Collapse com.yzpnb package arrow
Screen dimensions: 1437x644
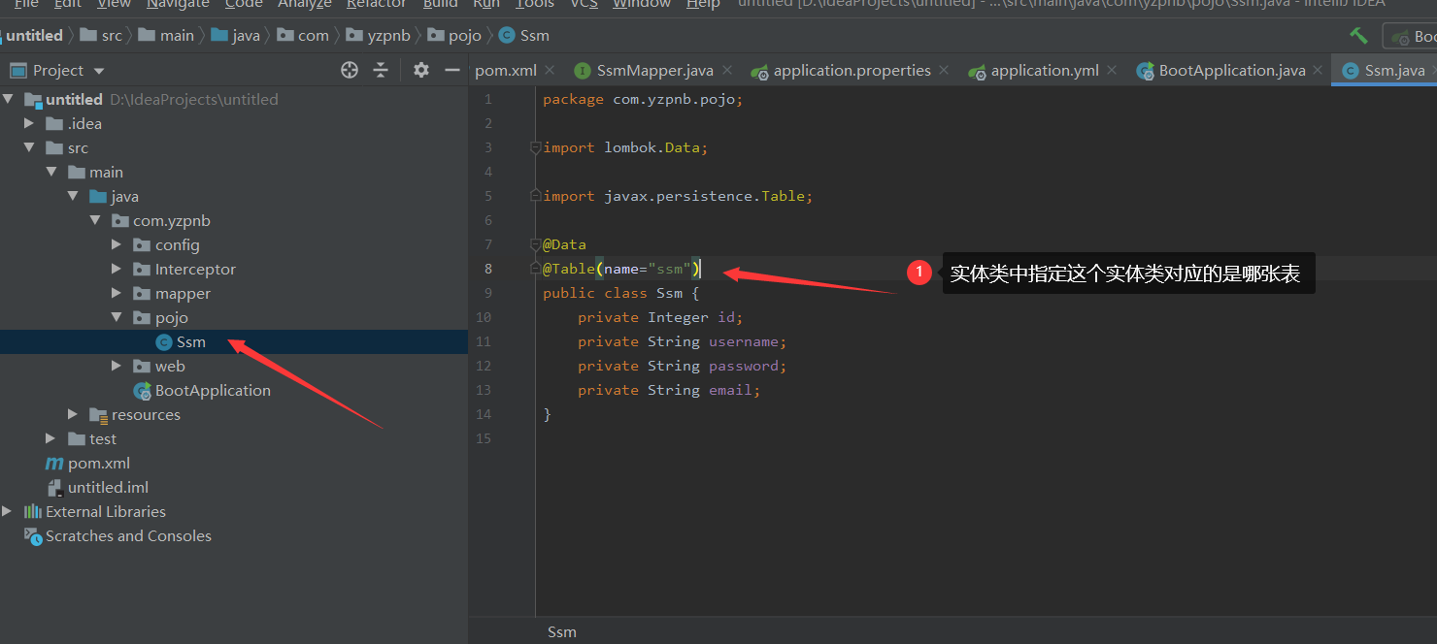pyautogui.click(x=95, y=220)
